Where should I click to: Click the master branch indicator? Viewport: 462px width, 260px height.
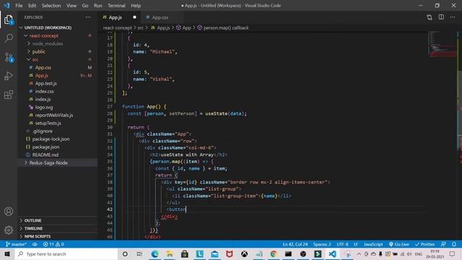(x=16, y=244)
